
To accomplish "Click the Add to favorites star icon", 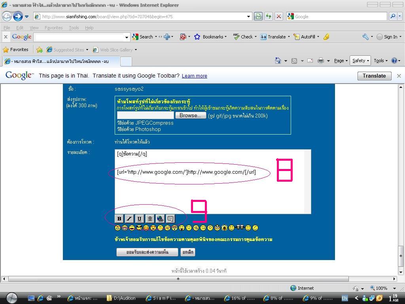I will pyautogui.click(x=40, y=49).
